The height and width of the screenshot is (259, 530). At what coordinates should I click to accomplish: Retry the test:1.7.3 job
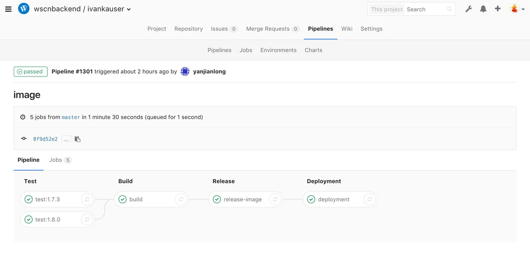(x=87, y=199)
